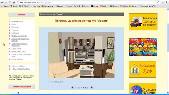The width and height of the screenshot is (169, 95).
Task: Open Детские и молодежные комнаты category
Action: point(20,40)
